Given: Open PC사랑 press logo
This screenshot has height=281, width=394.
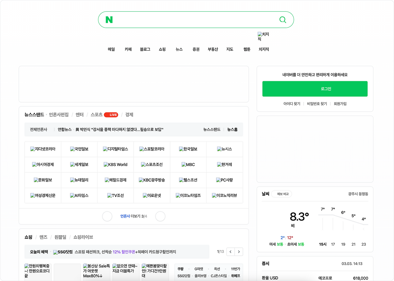Looking at the screenshot, I should click(224, 180).
